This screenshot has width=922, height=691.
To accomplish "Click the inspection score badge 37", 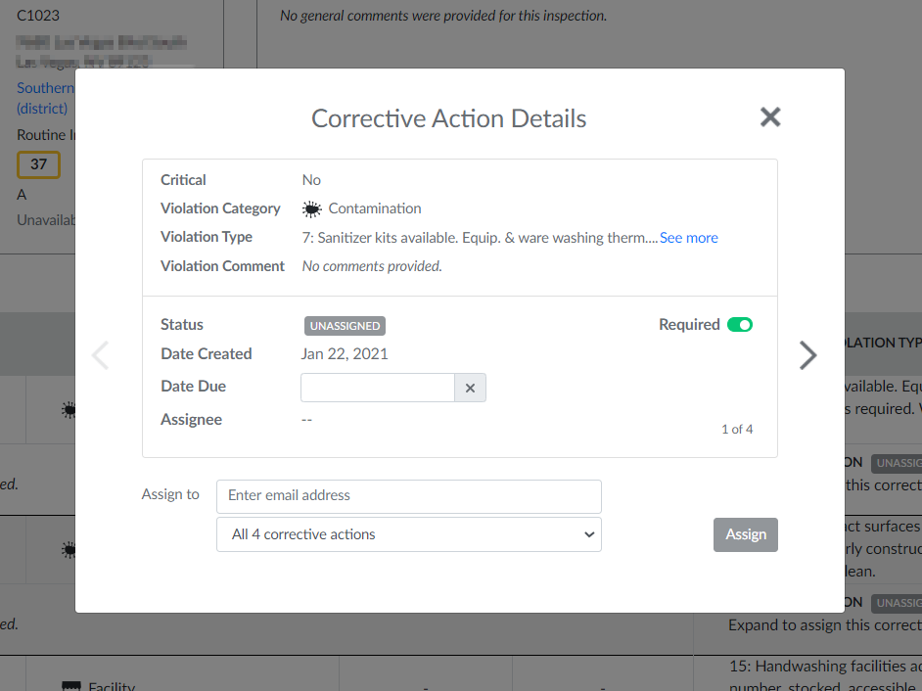I will pyautogui.click(x=38, y=164).
